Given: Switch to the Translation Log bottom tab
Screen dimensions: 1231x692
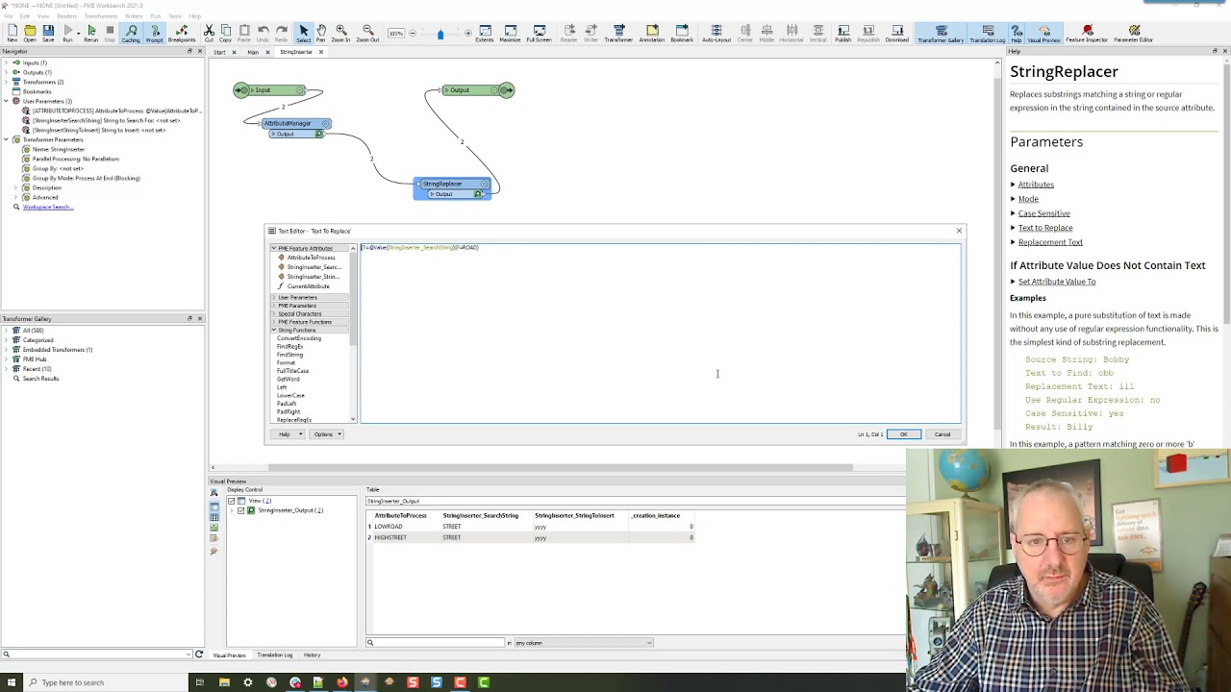Looking at the screenshot, I should point(275,655).
